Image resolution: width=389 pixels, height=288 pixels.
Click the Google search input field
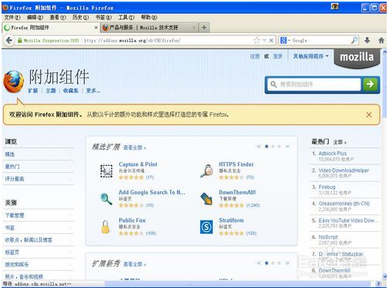tap(320, 40)
